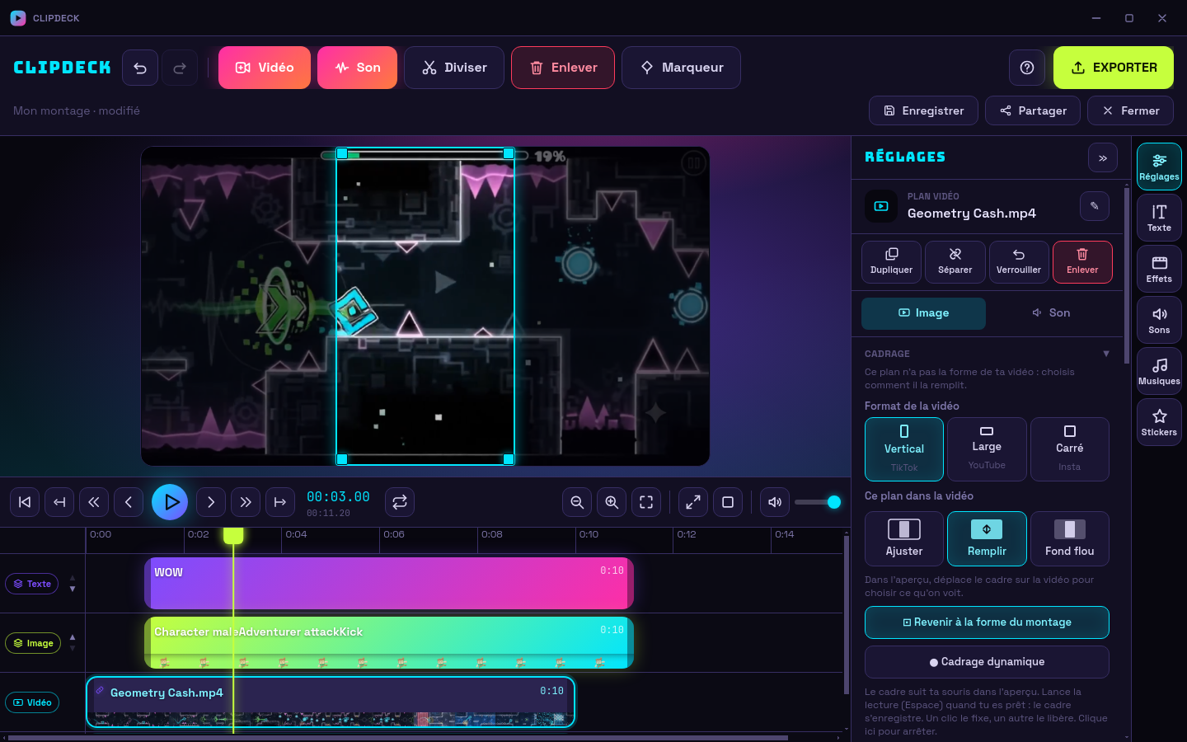Move the Texte track down
Image resolution: width=1187 pixels, height=742 pixels.
coord(73,589)
